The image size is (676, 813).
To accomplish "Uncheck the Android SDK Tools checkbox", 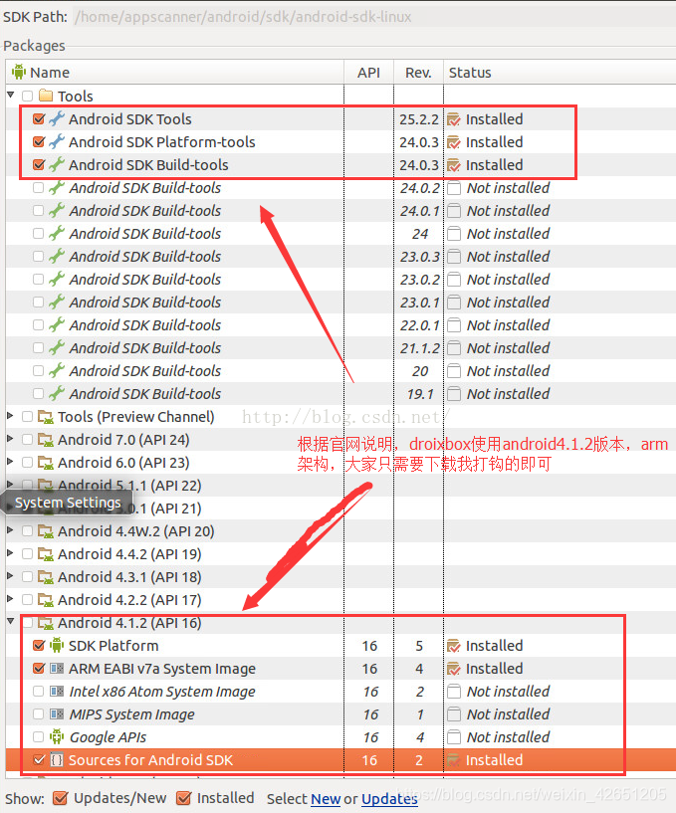I will (x=39, y=118).
